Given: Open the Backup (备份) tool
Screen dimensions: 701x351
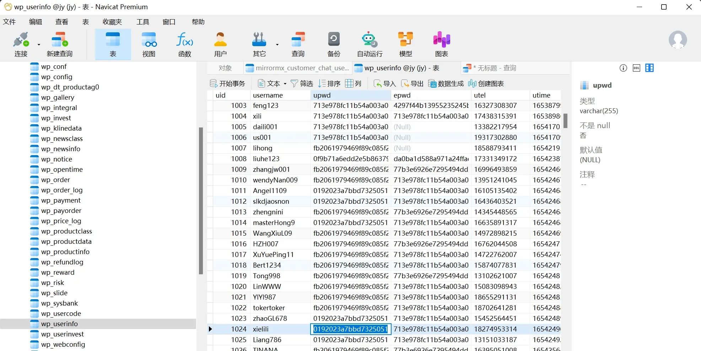Looking at the screenshot, I should point(334,40).
